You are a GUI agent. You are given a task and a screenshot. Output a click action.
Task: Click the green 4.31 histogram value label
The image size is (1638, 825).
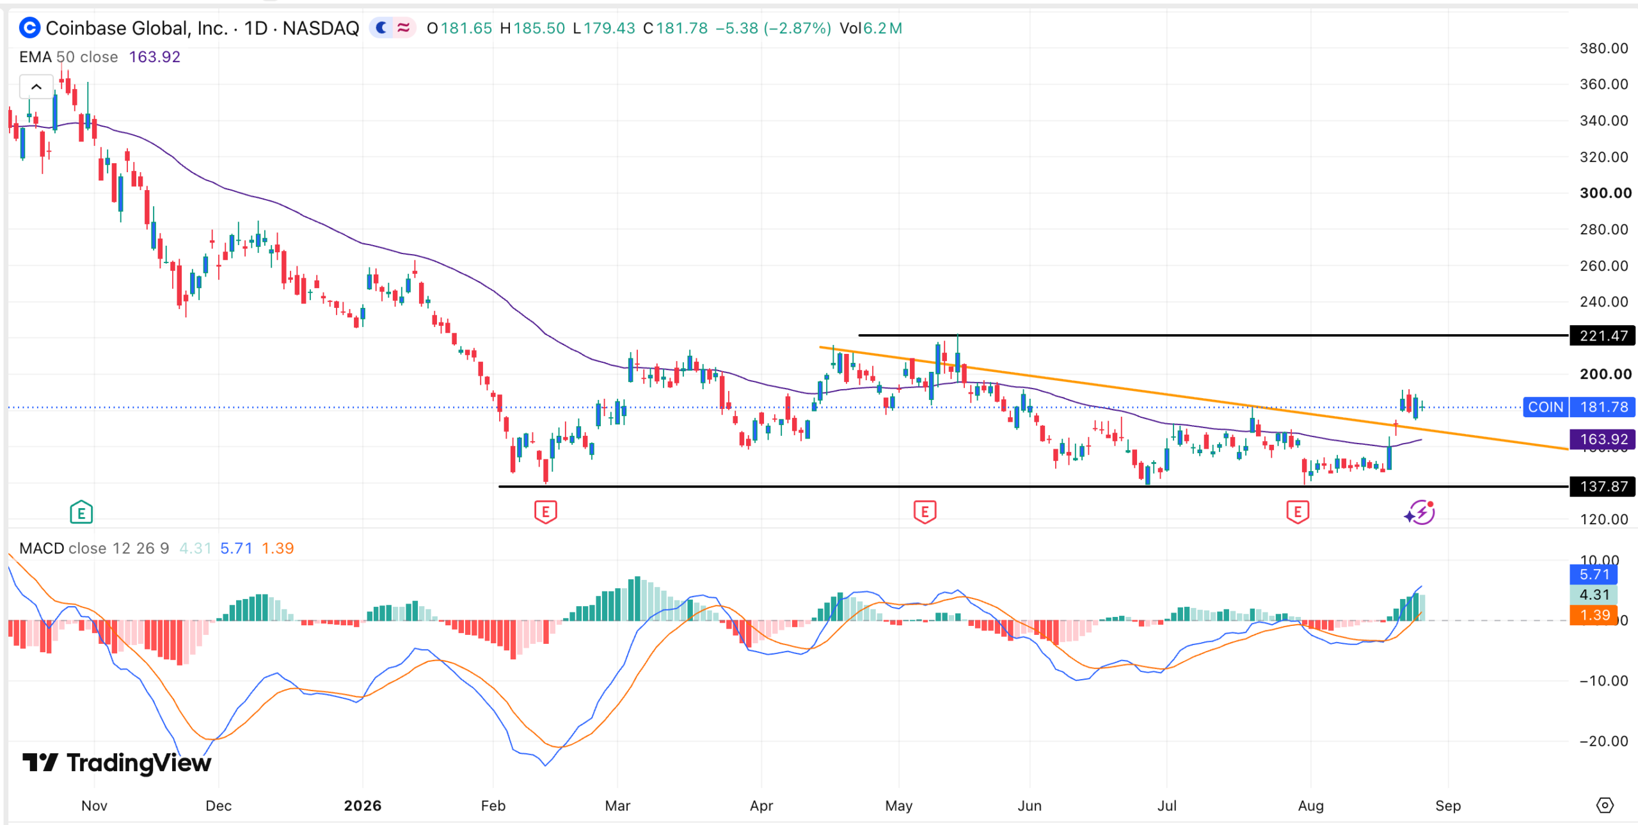[1593, 595]
